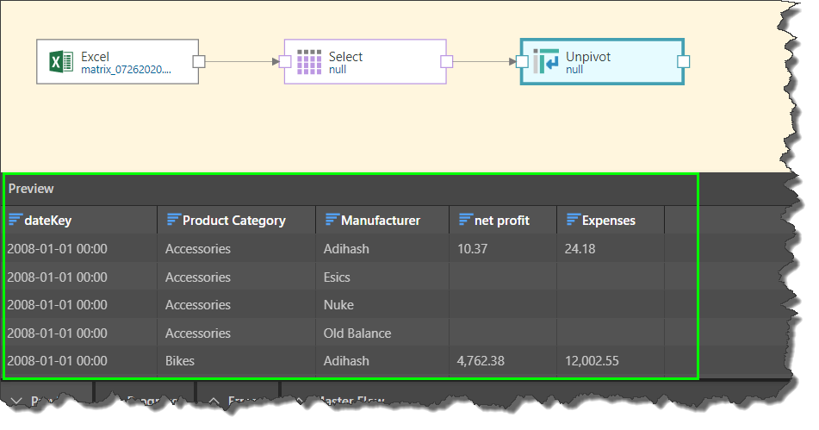819x430 pixels.
Task: Collapse the first bottom panel chevron
Action: tap(17, 401)
